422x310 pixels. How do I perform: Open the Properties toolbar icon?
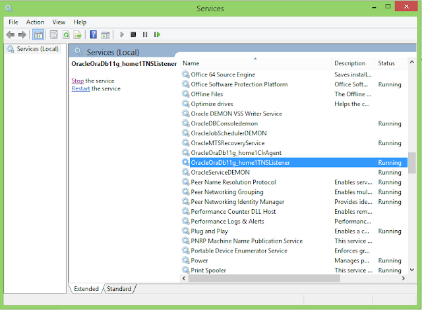point(54,35)
